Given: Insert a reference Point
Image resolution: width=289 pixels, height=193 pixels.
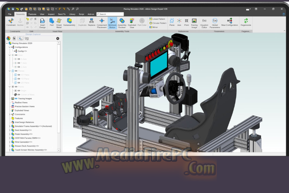Looking at the screenshot, I should click(x=187, y=22).
